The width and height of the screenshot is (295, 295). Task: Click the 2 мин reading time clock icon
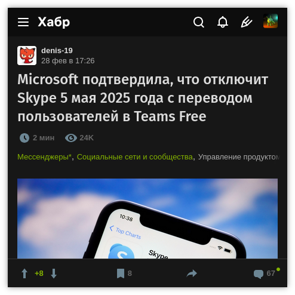coord(24,138)
